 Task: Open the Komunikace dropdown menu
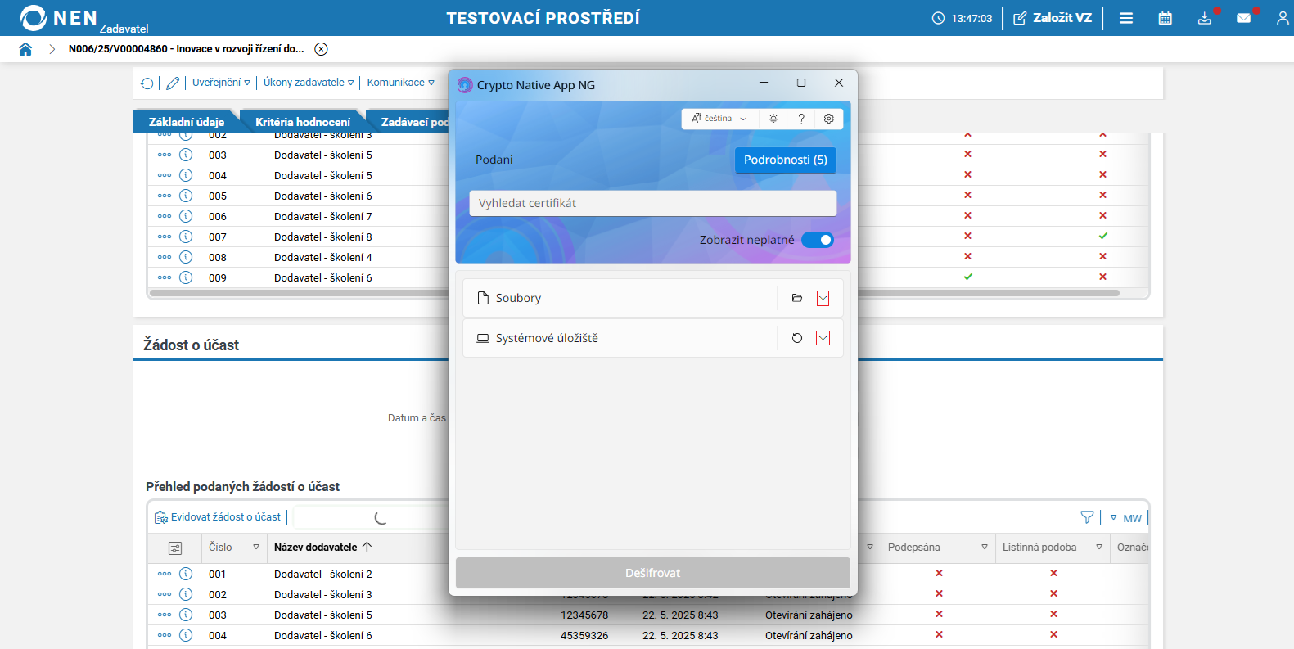click(x=401, y=83)
